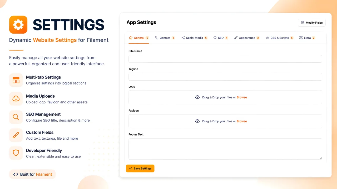The height and width of the screenshot is (189, 337).
Task: Click Browse link in the Logo upload
Action: click(242, 97)
